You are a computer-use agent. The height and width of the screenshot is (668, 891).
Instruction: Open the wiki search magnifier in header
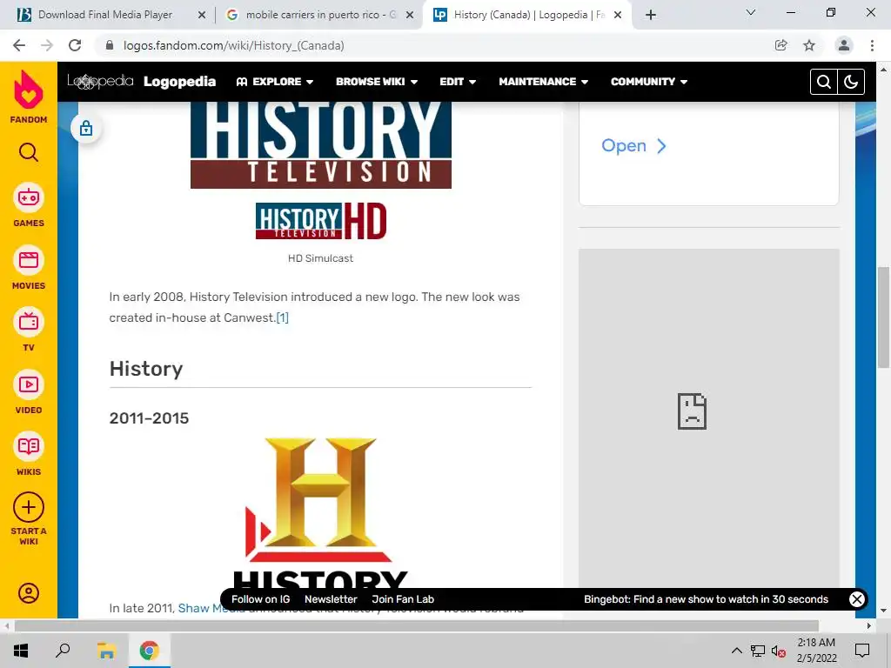823,82
